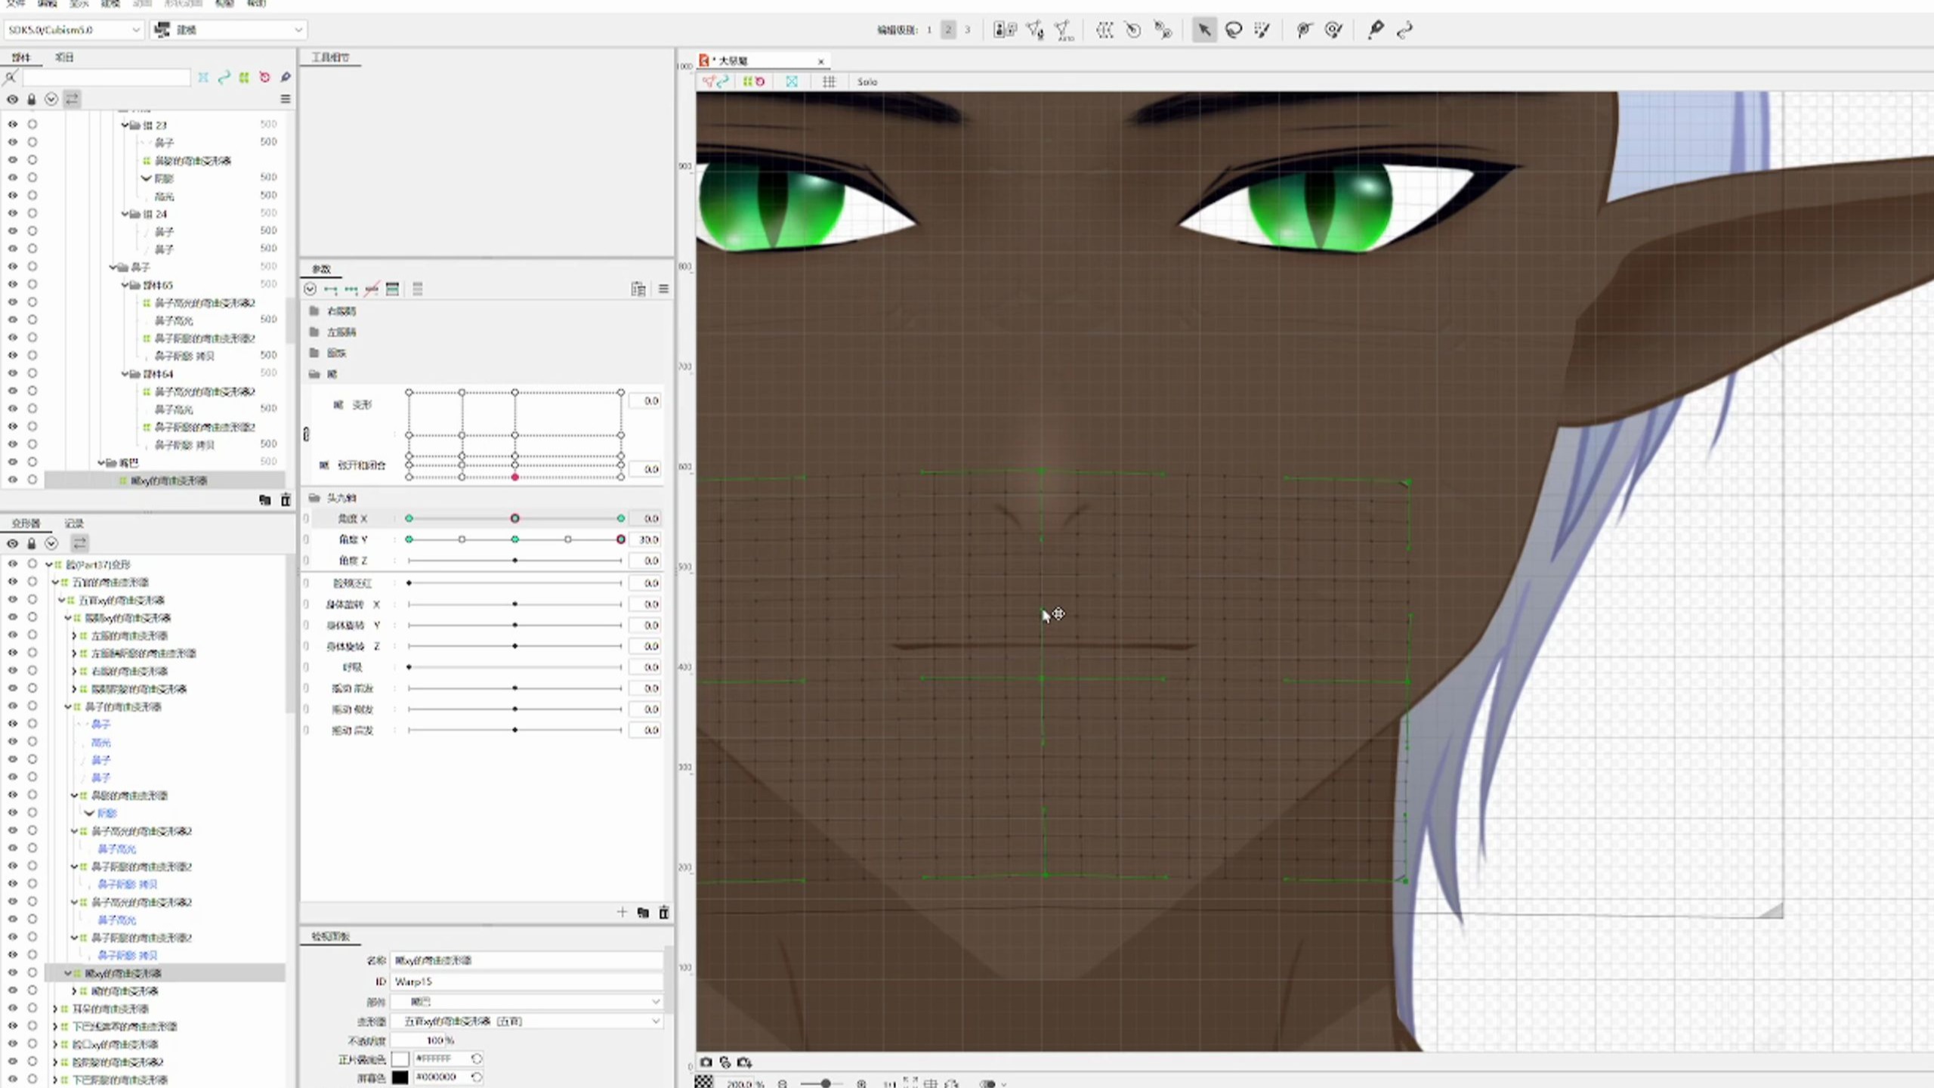Click the texture atlas edit icon

coord(1005,30)
